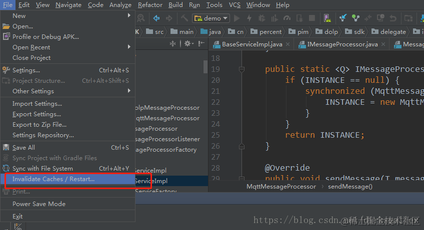Click the Run with Coverage icon
Image resolution: width=424 pixels, height=230 pixels.
pyautogui.click(x=274, y=18)
